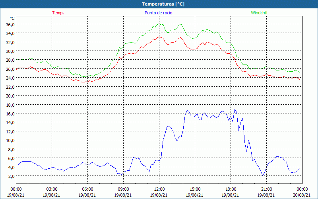Screen dimensions: 318x199
Task: Click the '12,0' y-axis value
Action: (10, 132)
